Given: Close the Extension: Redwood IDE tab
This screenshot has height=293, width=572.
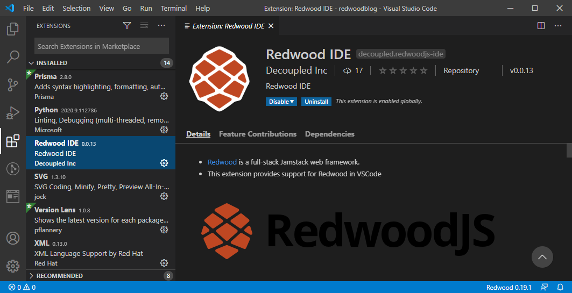Looking at the screenshot, I should point(271,26).
